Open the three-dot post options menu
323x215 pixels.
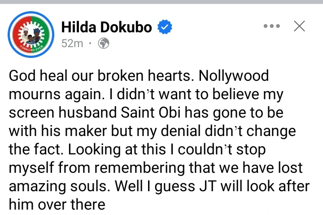[272, 26]
